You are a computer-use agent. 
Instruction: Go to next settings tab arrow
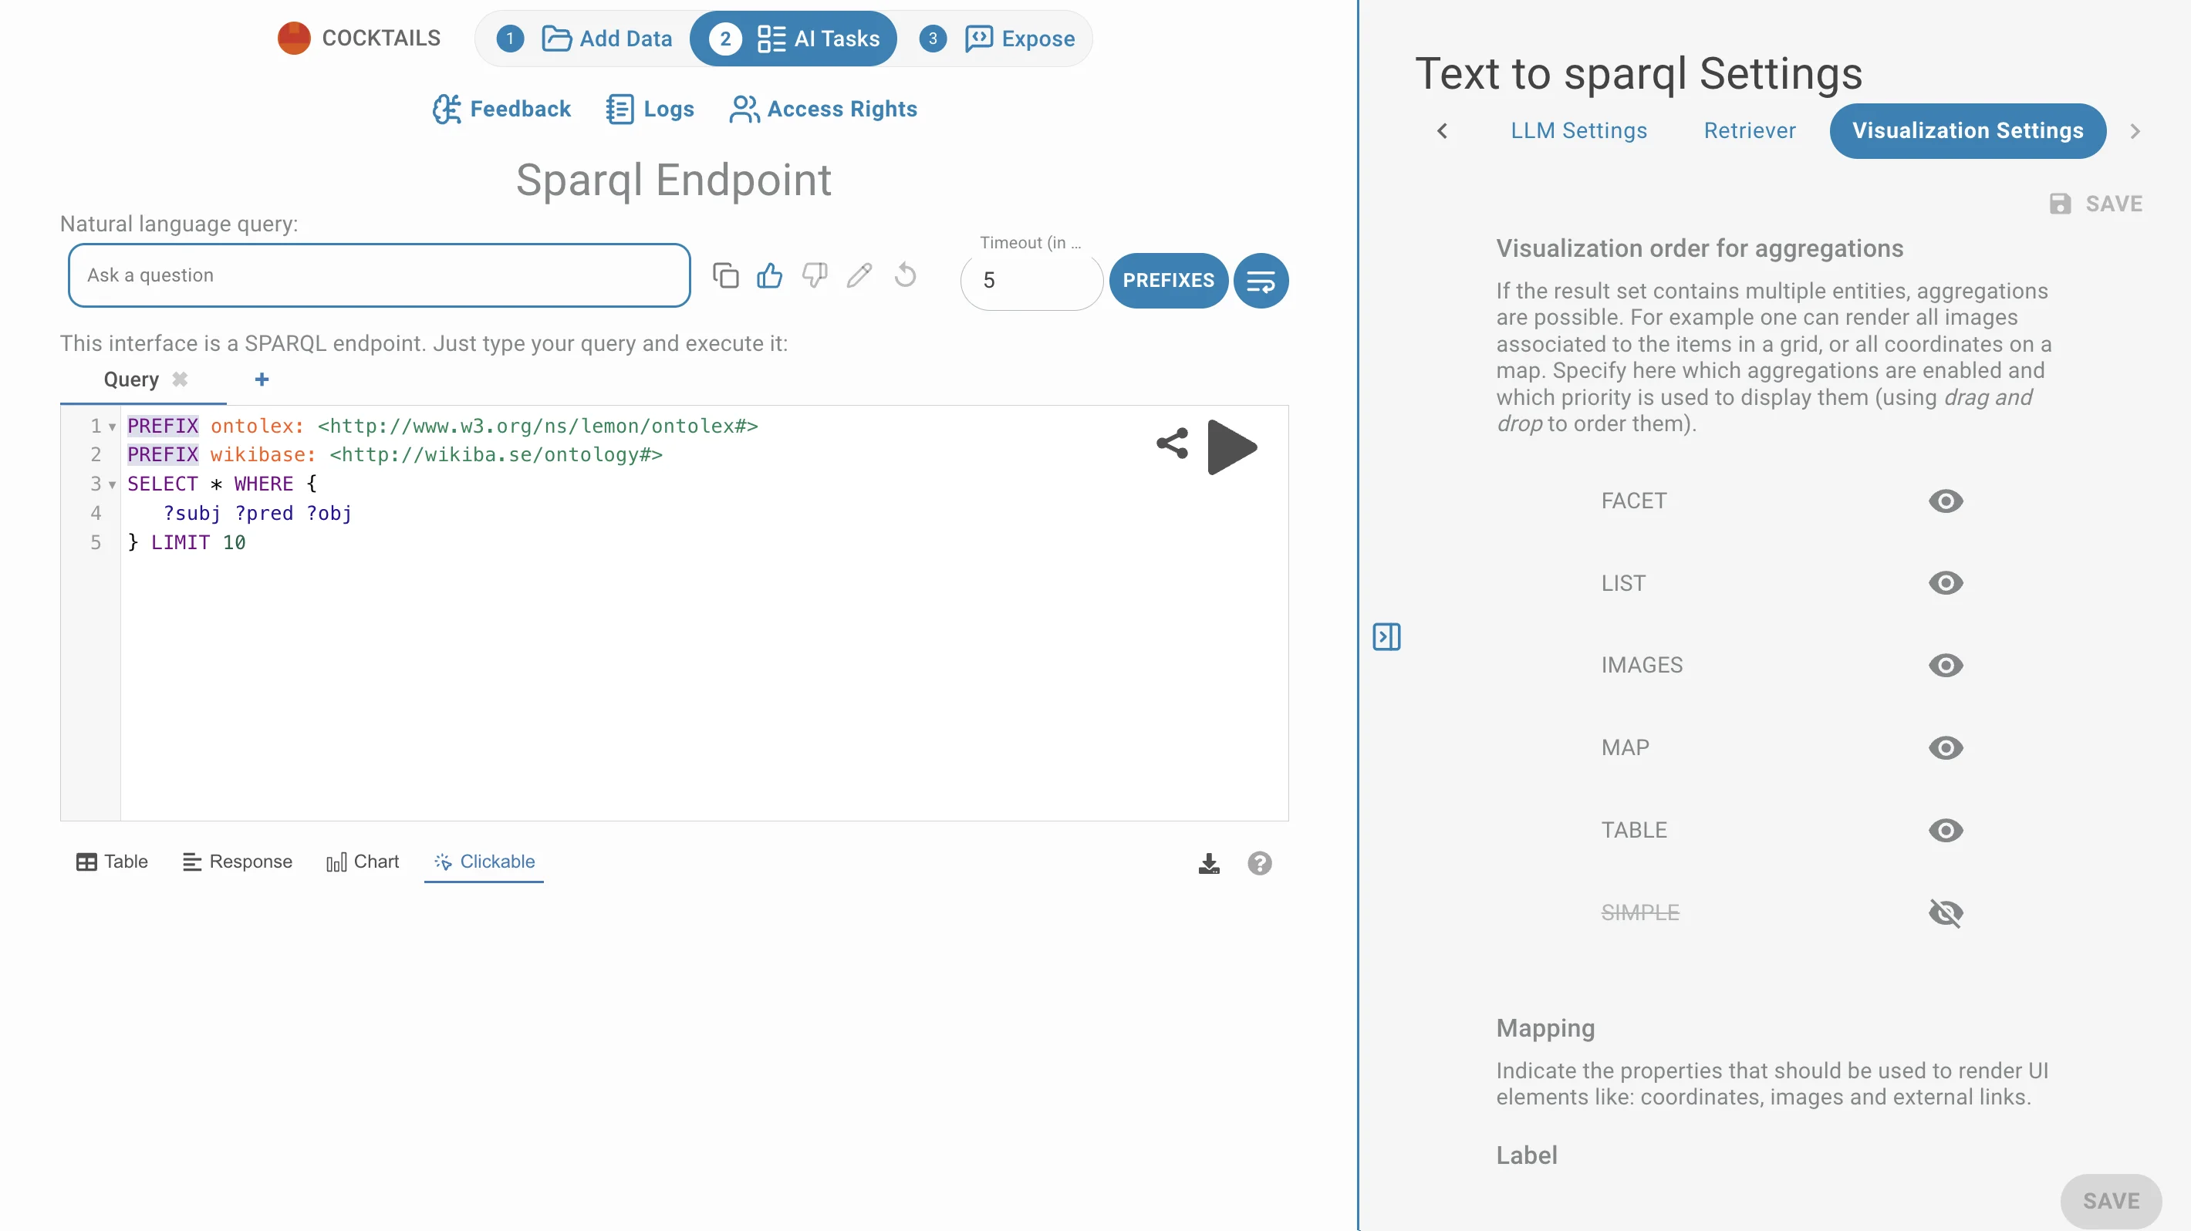pos(2135,131)
